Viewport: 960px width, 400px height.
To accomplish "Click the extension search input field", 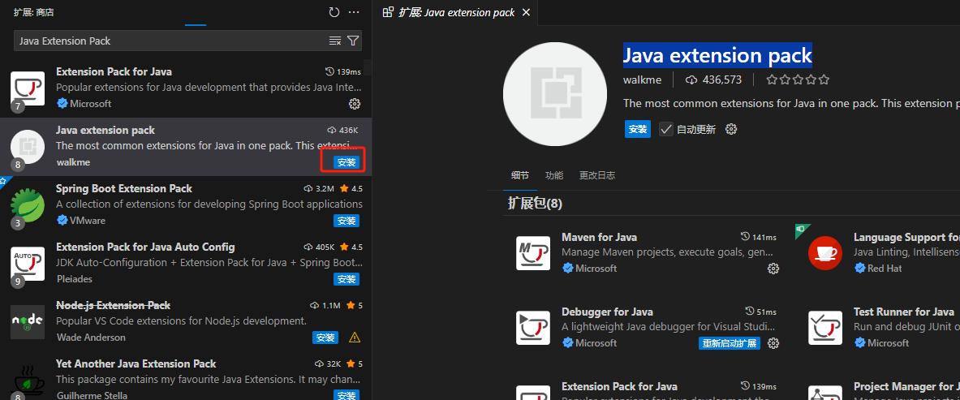I will pos(171,41).
